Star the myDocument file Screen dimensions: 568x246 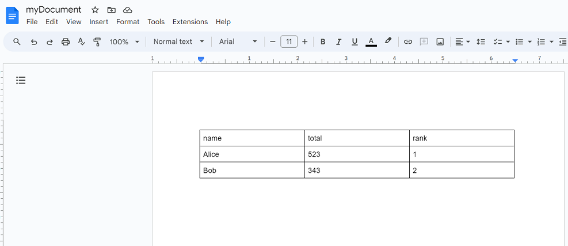95,10
